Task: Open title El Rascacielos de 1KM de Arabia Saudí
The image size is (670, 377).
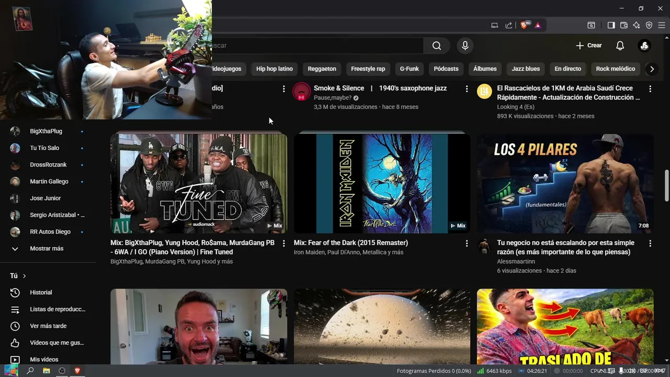Action: [x=568, y=93]
